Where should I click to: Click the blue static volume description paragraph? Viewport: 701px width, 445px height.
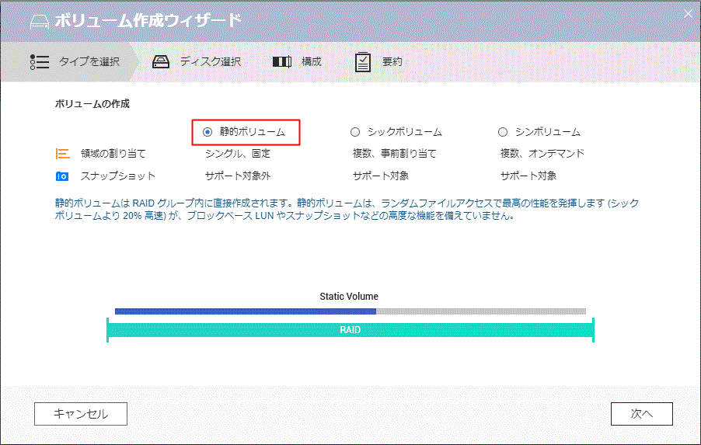[x=347, y=209]
